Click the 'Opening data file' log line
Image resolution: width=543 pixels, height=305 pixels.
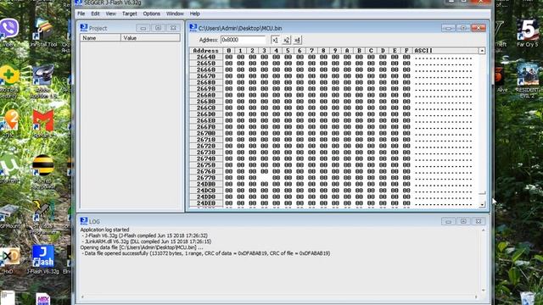pos(142,247)
